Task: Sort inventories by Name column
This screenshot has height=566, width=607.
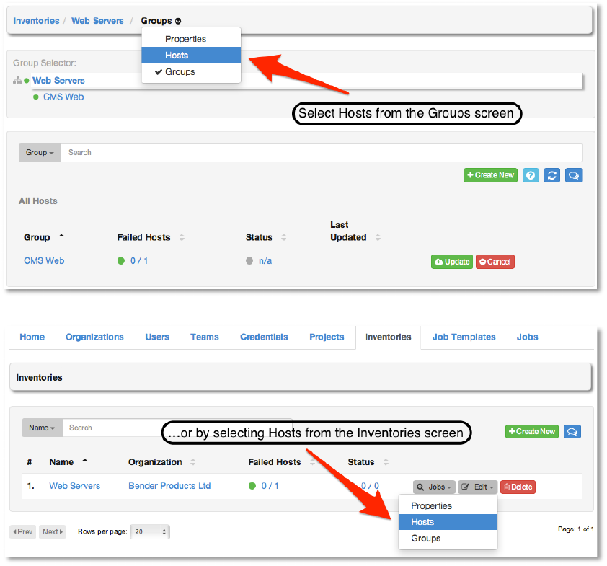Action: coord(68,462)
